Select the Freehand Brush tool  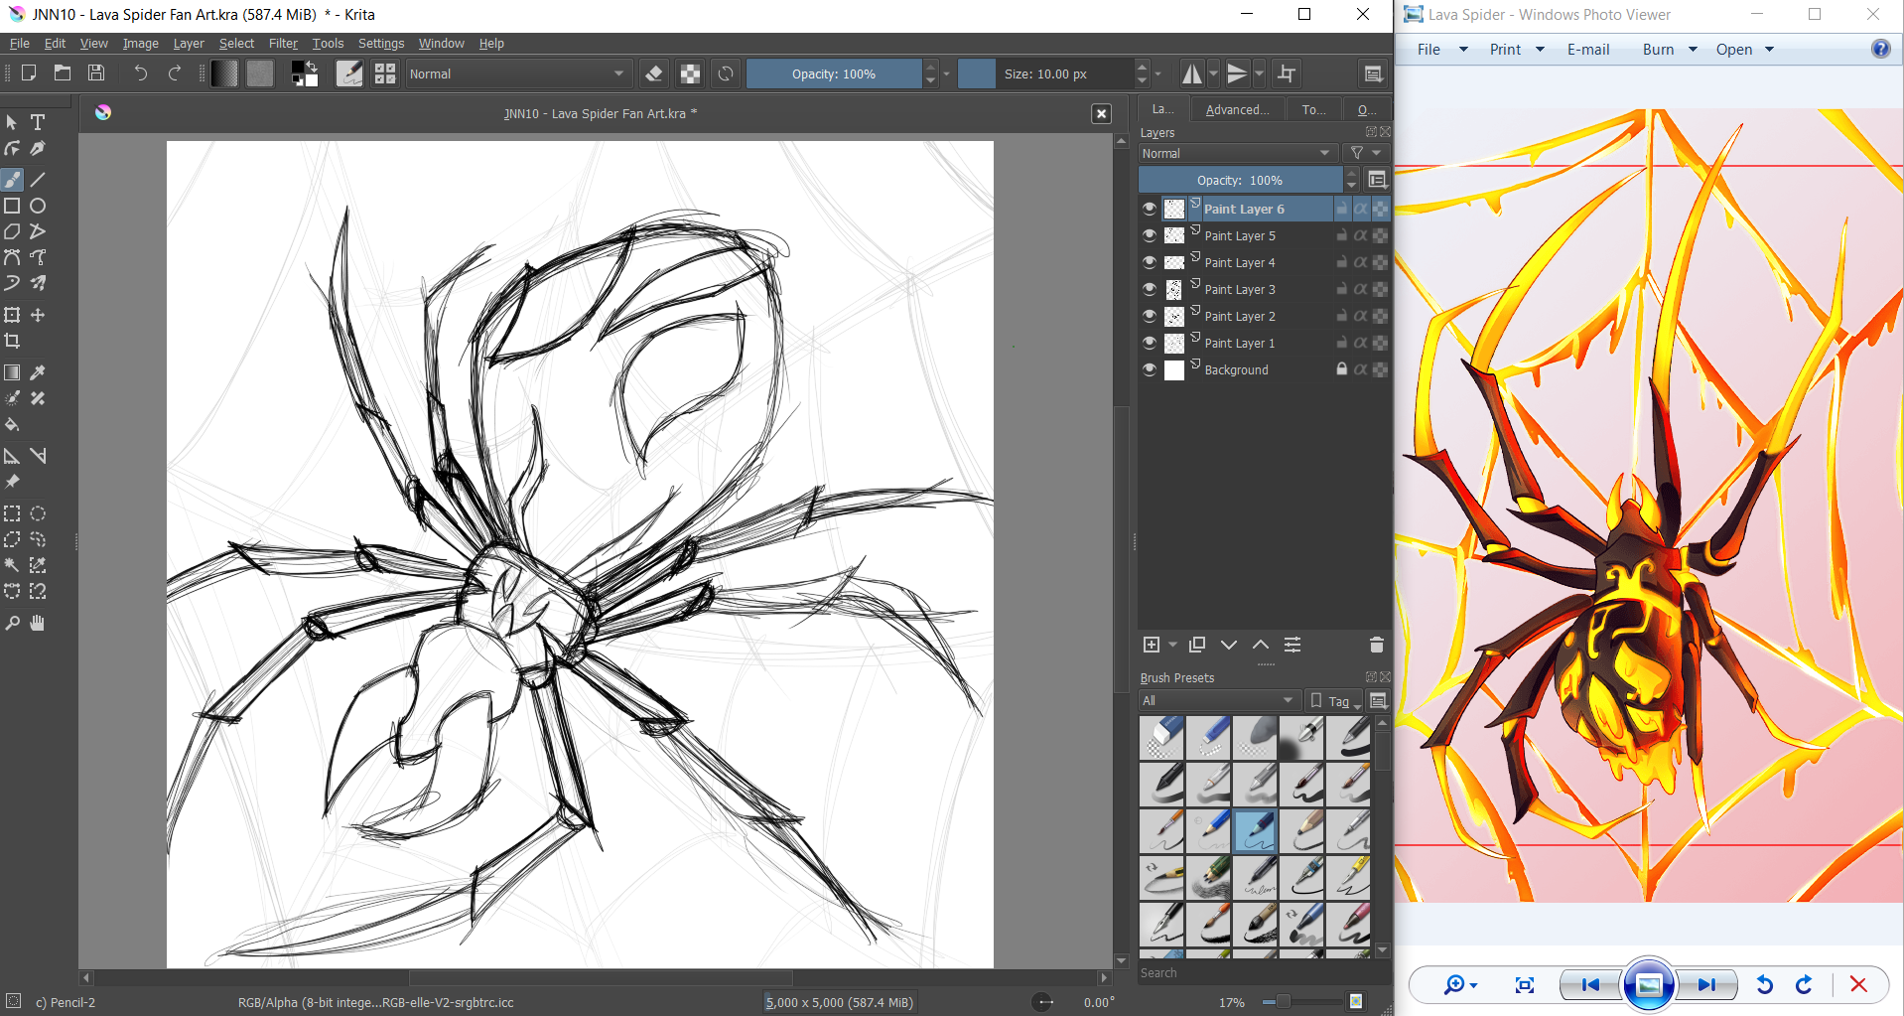pyautogui.click(x=12, y=180)
